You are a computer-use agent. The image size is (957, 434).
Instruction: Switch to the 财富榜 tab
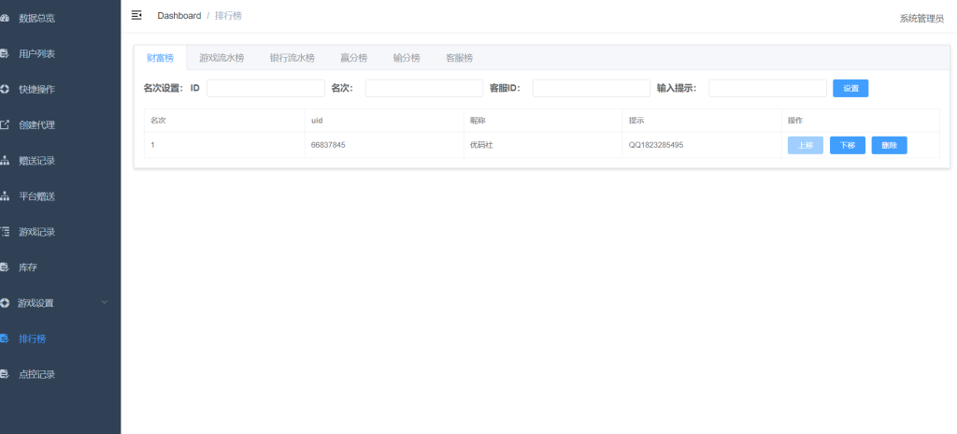click(160, 58)
